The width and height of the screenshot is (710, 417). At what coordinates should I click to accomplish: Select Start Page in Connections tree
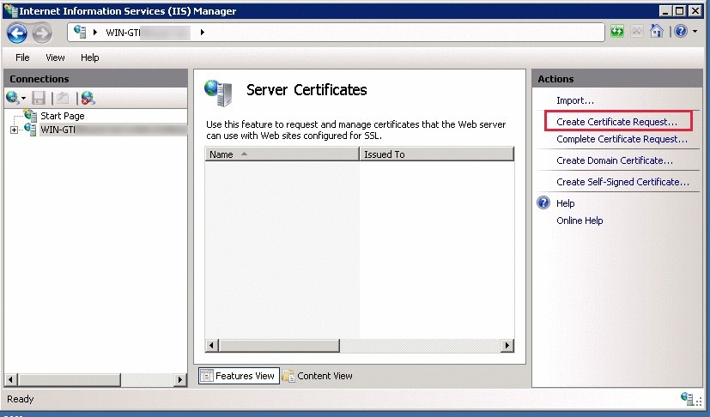tap(62, 116)
